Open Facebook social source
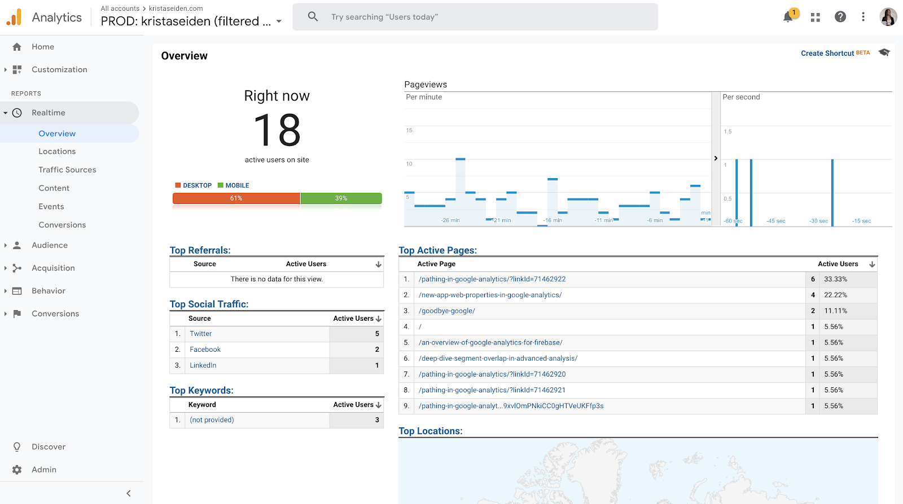 tap(205, 350)
